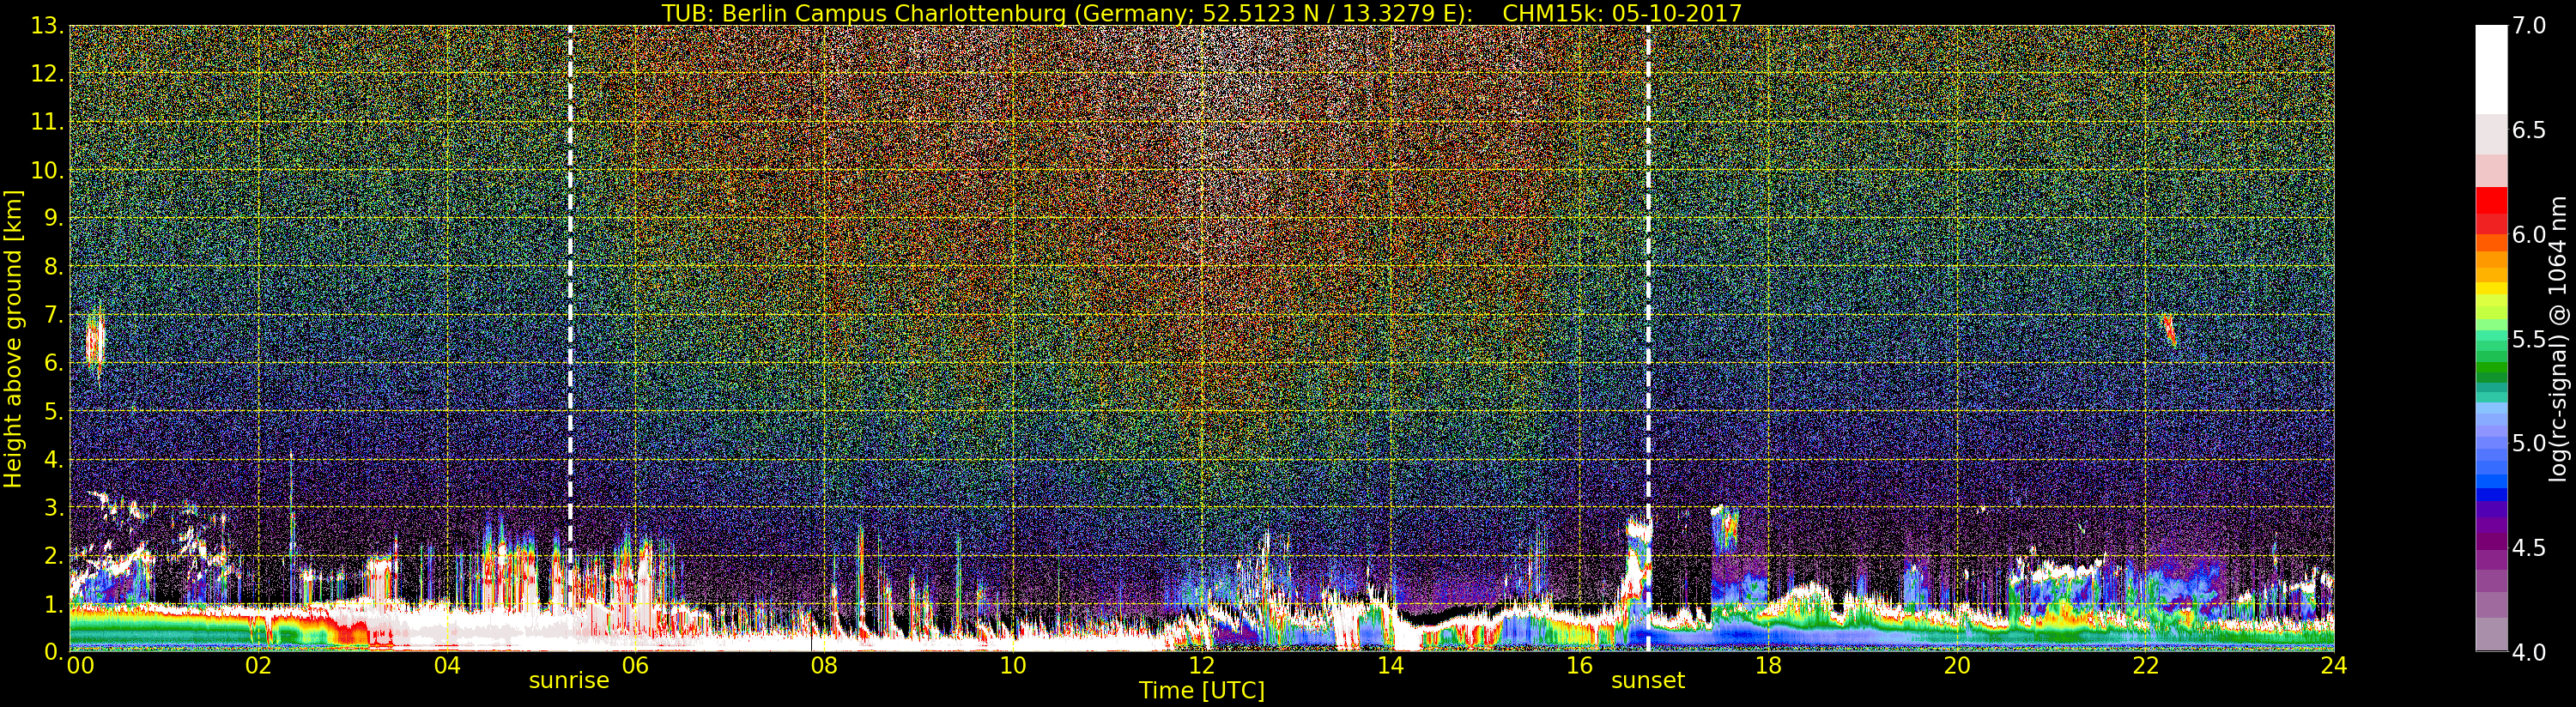
Task: Click the '1.' tick on the height axis
Action: coord(54,604)
